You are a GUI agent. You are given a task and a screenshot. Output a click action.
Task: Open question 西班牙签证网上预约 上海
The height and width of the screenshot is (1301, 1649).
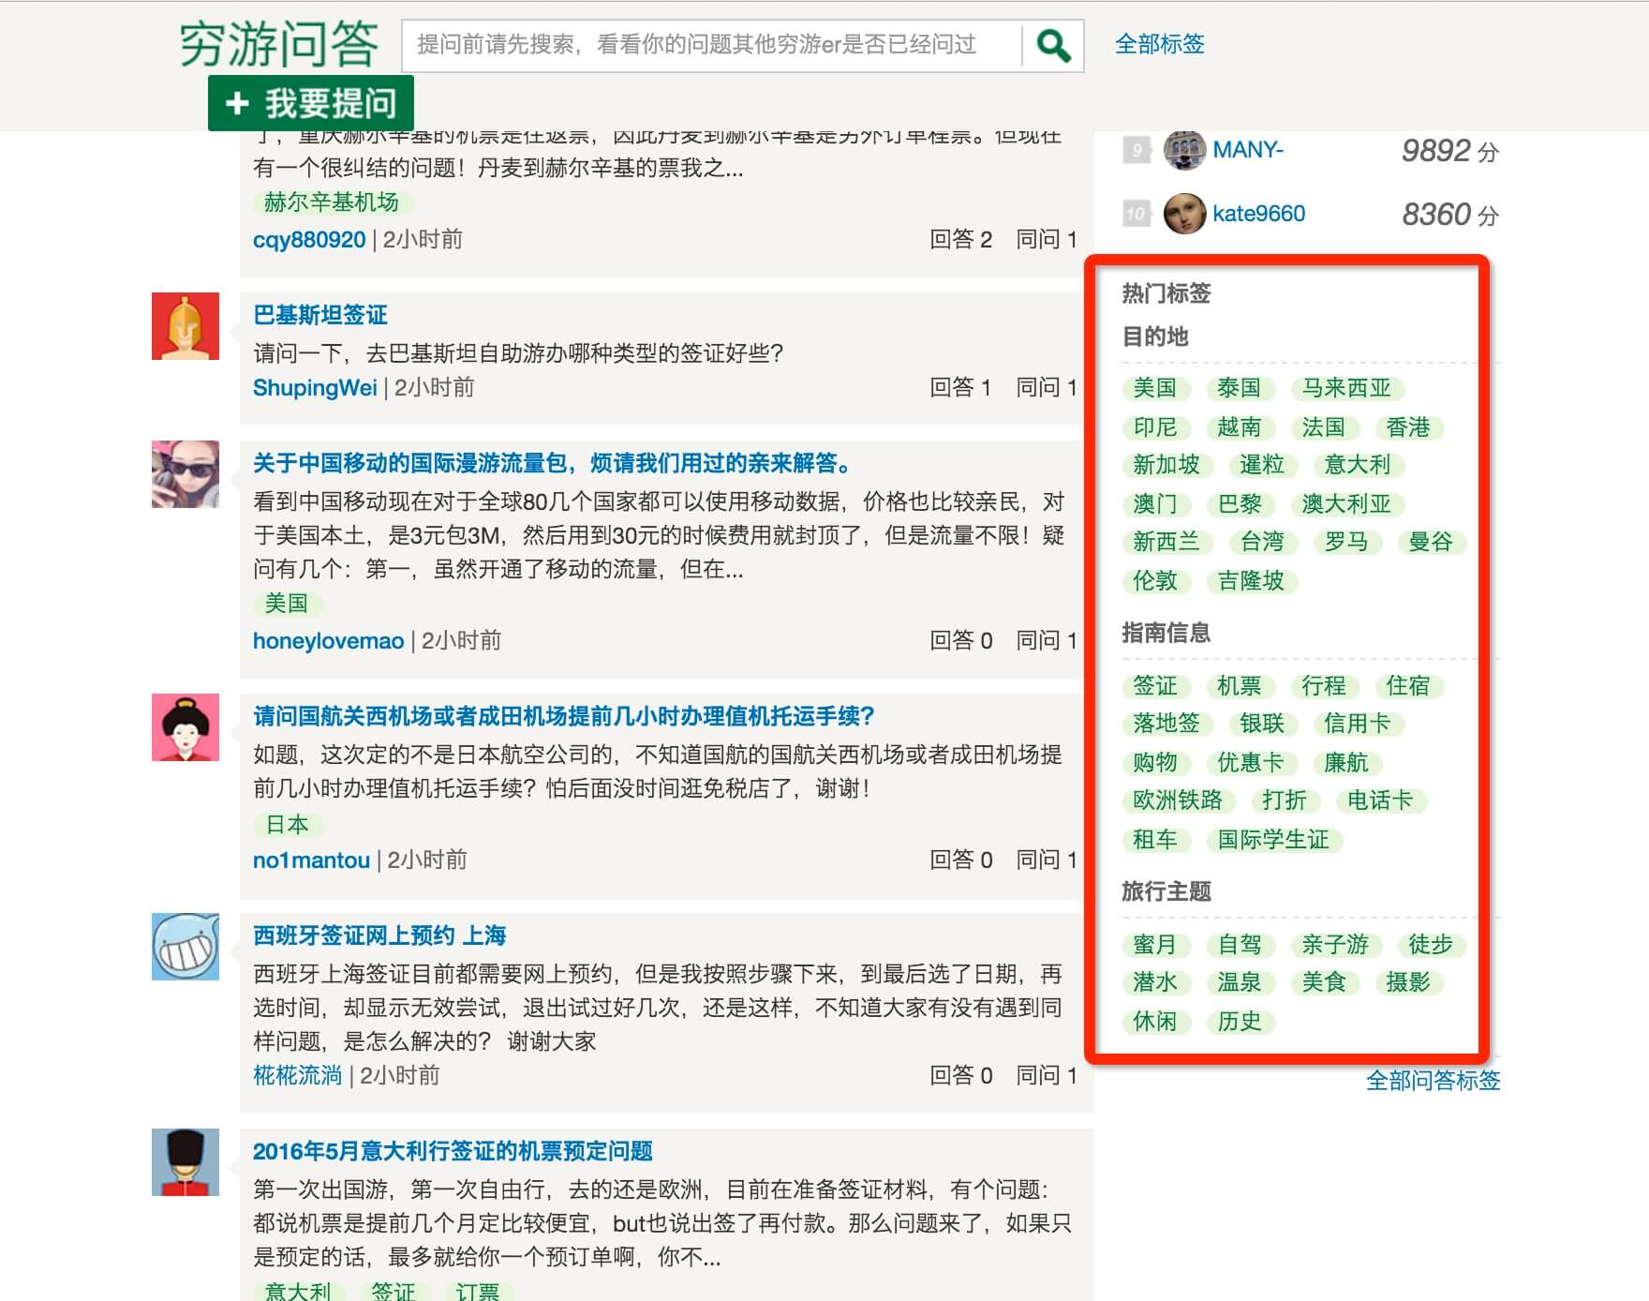click(379, 935)
